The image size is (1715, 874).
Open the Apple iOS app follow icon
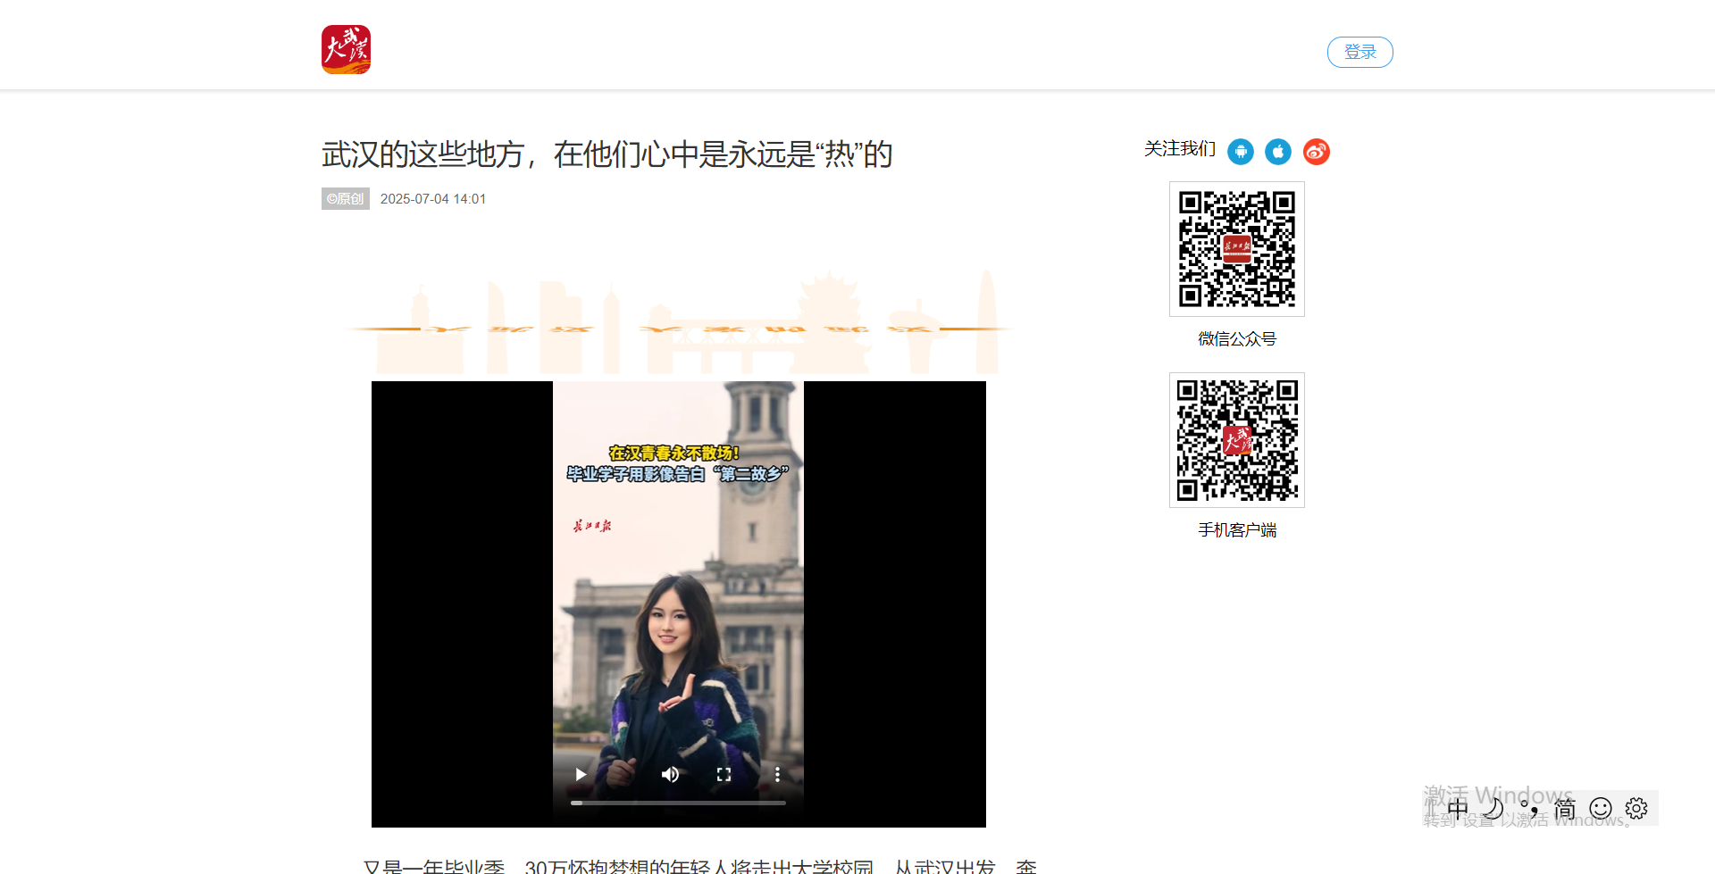tap(1278, 152)
